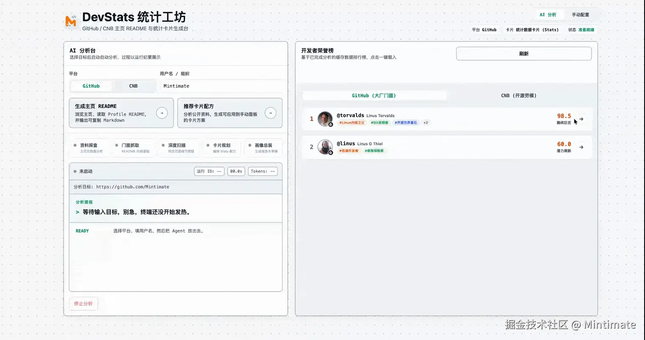Click the analysis target URL github.com/Mintimate
The width and height of the screenshot is (645, 340).
click(132, 187)
